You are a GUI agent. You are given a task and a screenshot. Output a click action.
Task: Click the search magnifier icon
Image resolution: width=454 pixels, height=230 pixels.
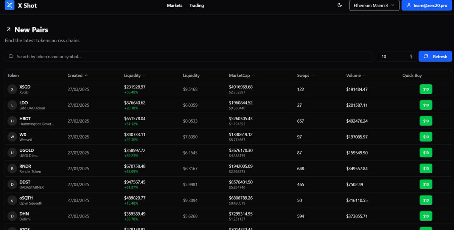(11, 56)
